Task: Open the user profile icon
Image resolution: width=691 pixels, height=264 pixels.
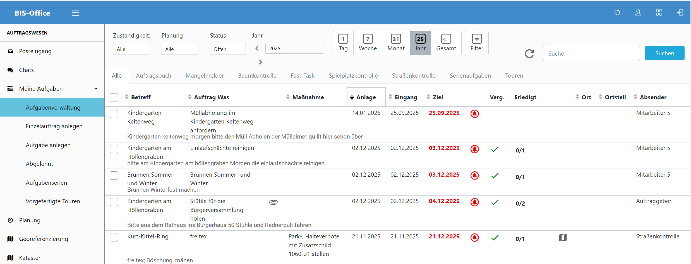Action: coord(638,13)
